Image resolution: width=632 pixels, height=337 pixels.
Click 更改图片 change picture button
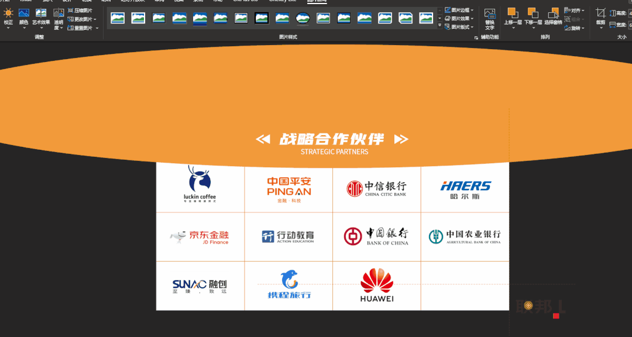(80, 19)
